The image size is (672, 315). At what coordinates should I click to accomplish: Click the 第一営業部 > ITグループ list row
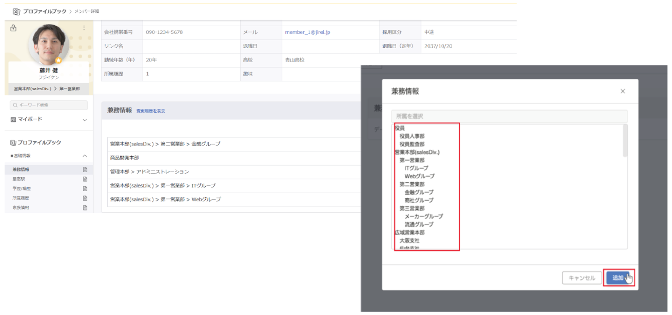pos(234,186)
